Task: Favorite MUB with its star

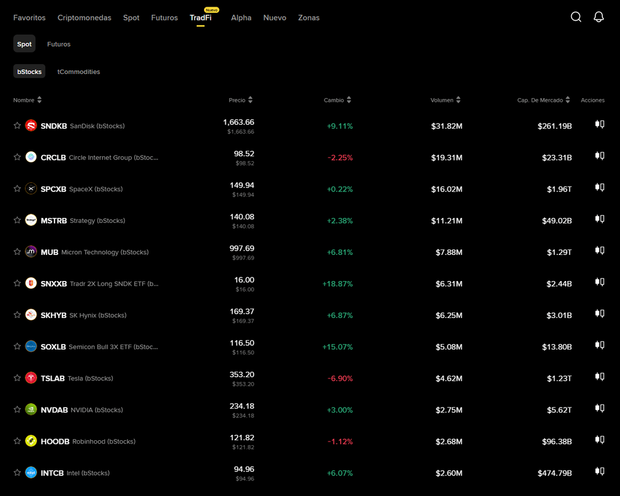Action: tap(17, 251)
